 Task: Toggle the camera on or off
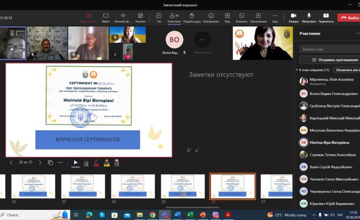[293, 17]
